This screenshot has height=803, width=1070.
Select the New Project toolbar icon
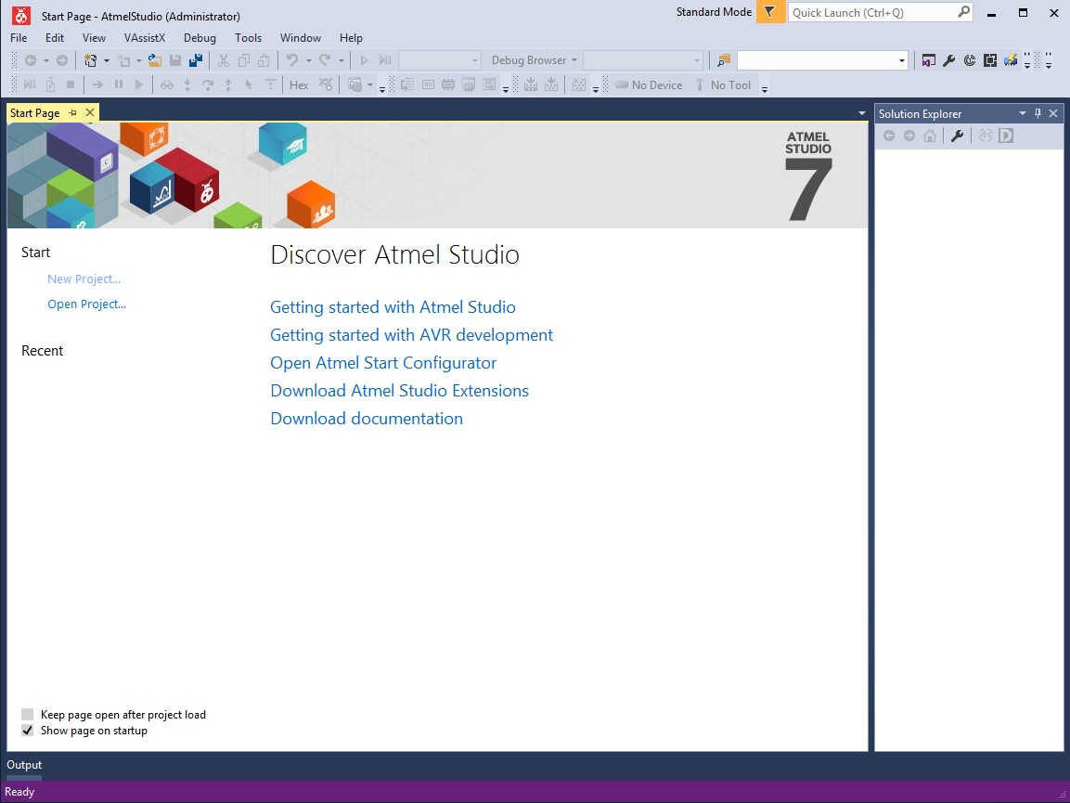click(93, 59)
